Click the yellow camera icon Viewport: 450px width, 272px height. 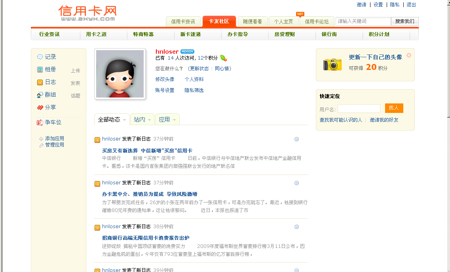tap(332, 64)
